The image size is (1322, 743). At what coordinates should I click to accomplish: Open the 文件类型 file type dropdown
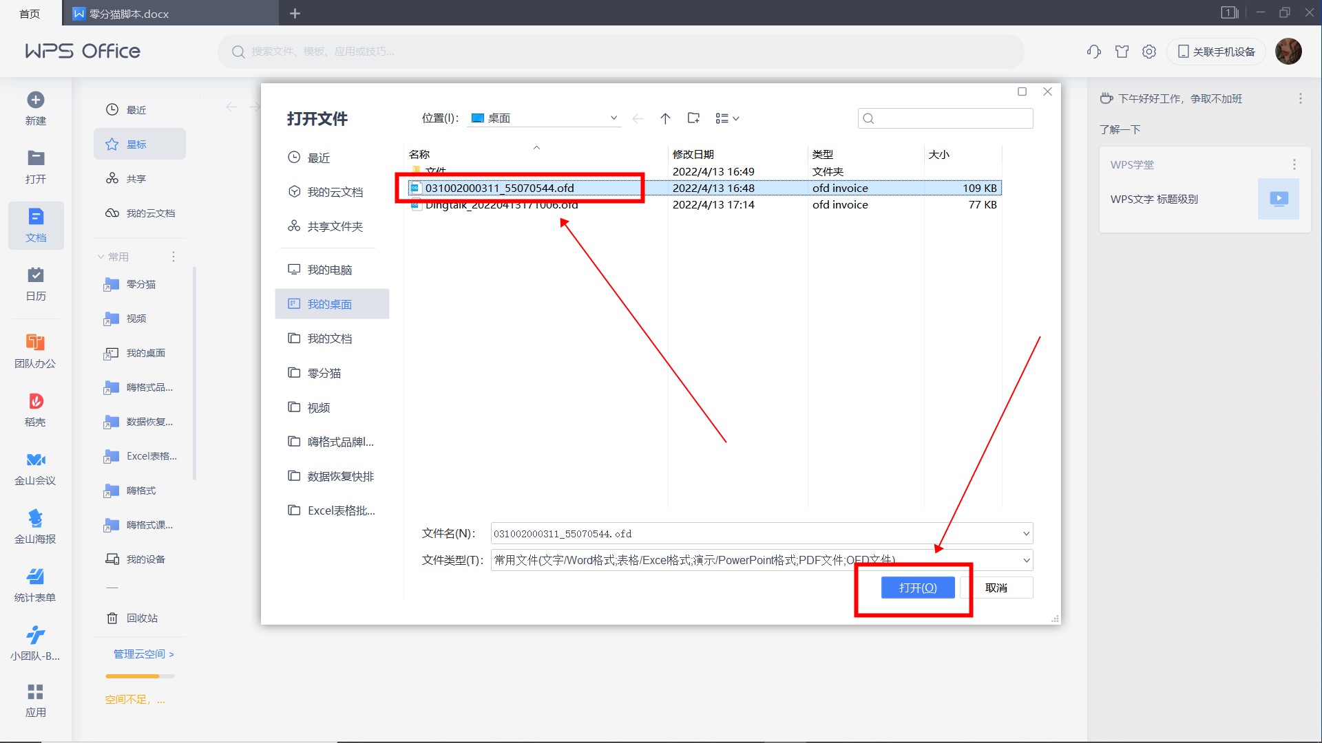click(1026, 561)
